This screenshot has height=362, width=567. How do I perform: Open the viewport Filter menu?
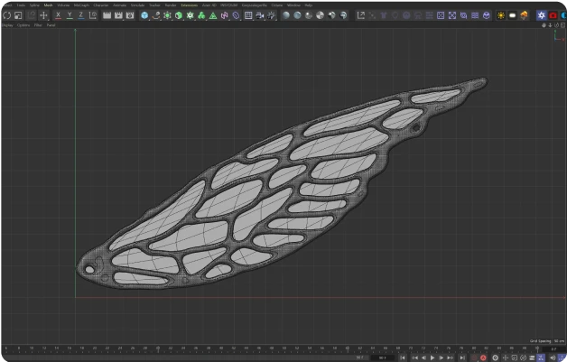(x=38, y=25)
